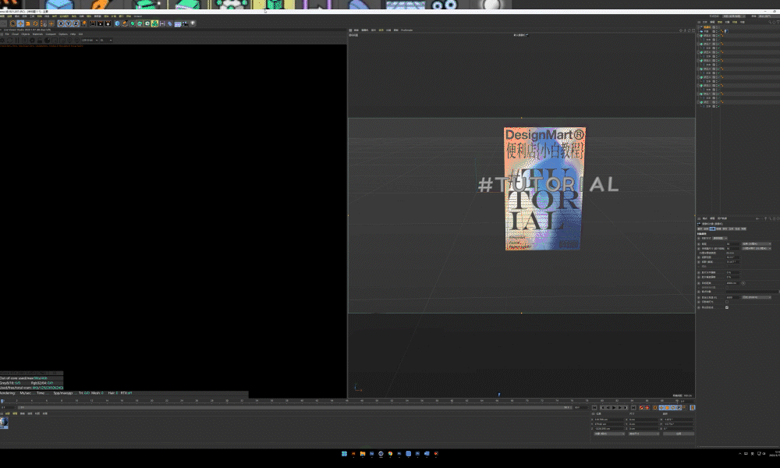Toggle visibility checkmark for topmost Extrude object
This screenshot has height=468, width=780.
[x=718, y=36]
